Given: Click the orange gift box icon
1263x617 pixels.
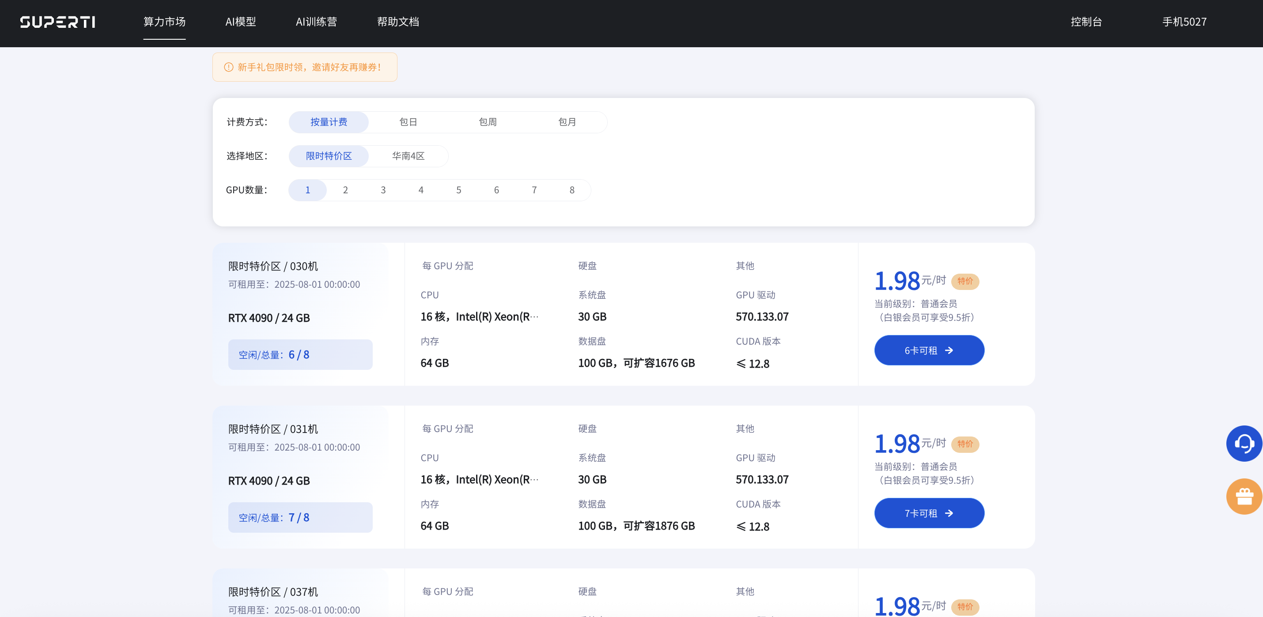Looking at the screenshot, I should (x=1244, y=496).
